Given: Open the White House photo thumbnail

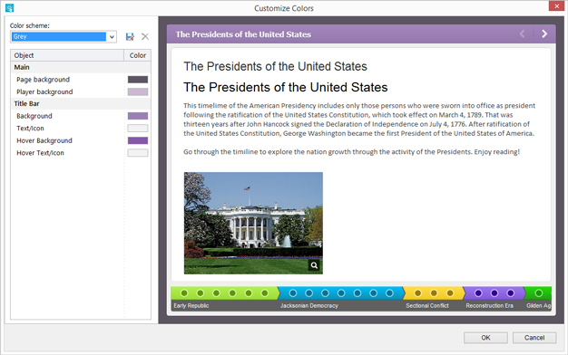Looking at the screenshot, I should pos(253,223).
